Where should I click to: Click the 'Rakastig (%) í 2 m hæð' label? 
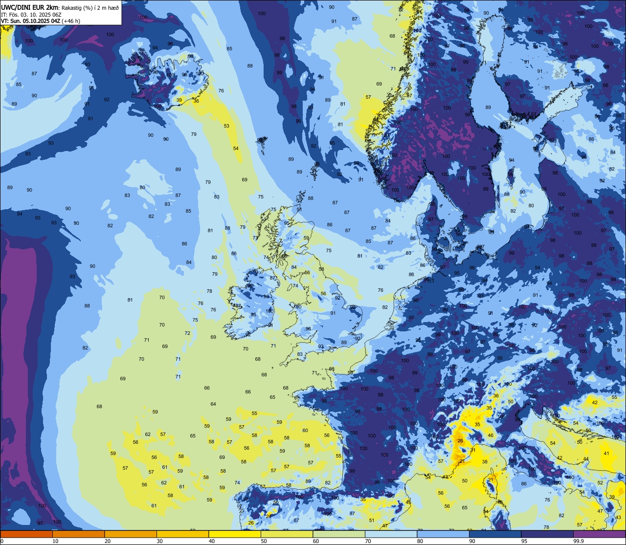89,7
